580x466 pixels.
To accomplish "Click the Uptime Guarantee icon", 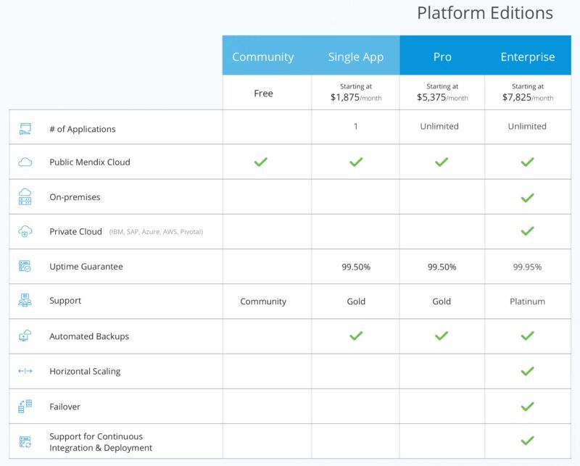I will point(25,266).
